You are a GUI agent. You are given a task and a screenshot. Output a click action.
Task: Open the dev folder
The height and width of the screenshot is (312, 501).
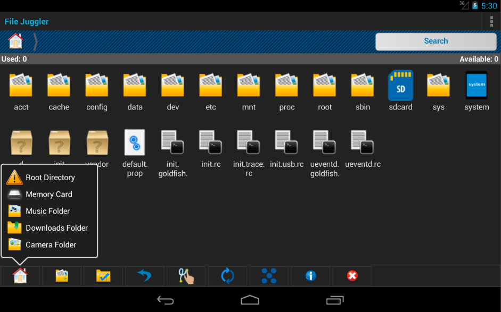click(x=173, y=91)
